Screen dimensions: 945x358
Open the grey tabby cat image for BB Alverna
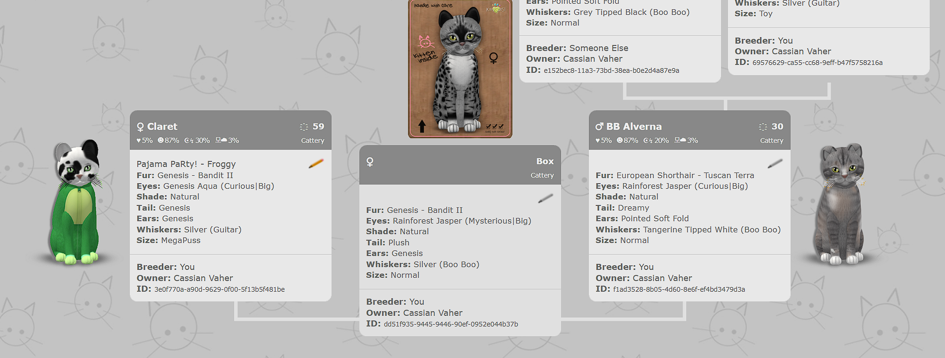840,204
